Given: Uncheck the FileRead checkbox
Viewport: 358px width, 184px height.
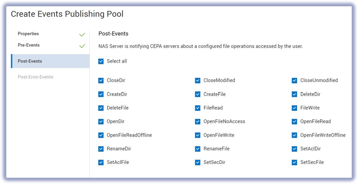Looking at the screenshot, I should click(x=198, y=108).
